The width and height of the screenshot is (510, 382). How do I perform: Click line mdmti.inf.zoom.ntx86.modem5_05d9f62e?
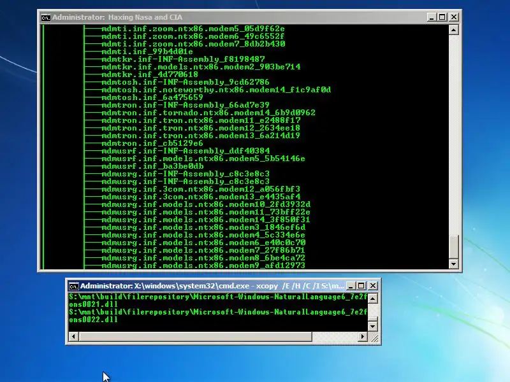[193, 29]
